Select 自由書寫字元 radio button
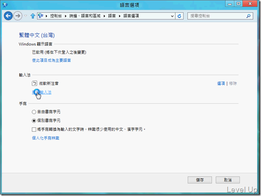The height and width of the screenshot is (196, 261). [34, 112]
